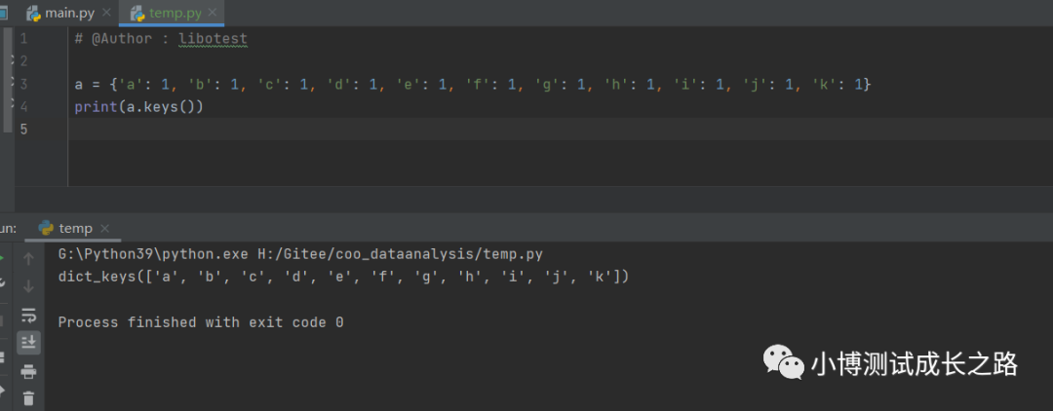
Task: Select the temp.py editor tab
Action: point(172,13)
